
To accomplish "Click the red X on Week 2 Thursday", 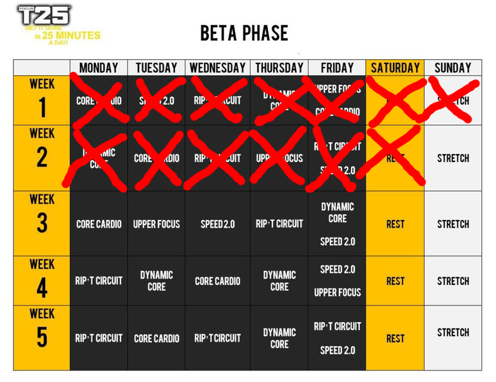I will tap(278, 158).
